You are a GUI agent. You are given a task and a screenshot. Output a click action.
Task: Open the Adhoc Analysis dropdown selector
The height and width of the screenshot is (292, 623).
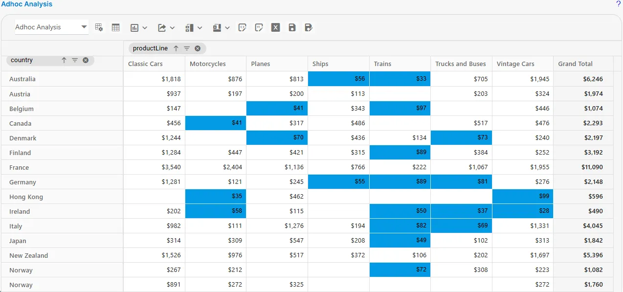(x=51, y=27)
